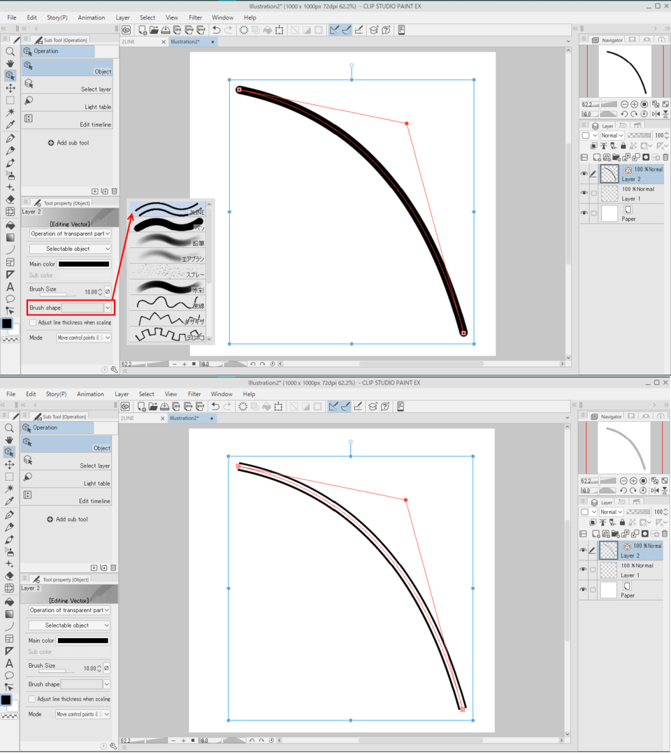Select the Balloon tool in top window

pos(10,299)
